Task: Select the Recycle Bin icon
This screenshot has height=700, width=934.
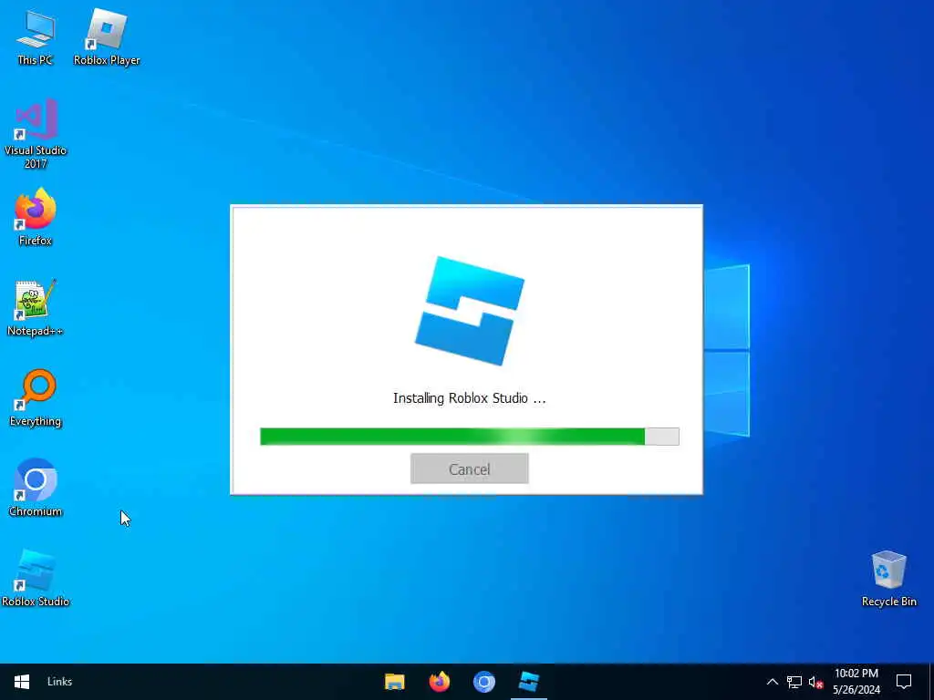Action: pos(888,578)
